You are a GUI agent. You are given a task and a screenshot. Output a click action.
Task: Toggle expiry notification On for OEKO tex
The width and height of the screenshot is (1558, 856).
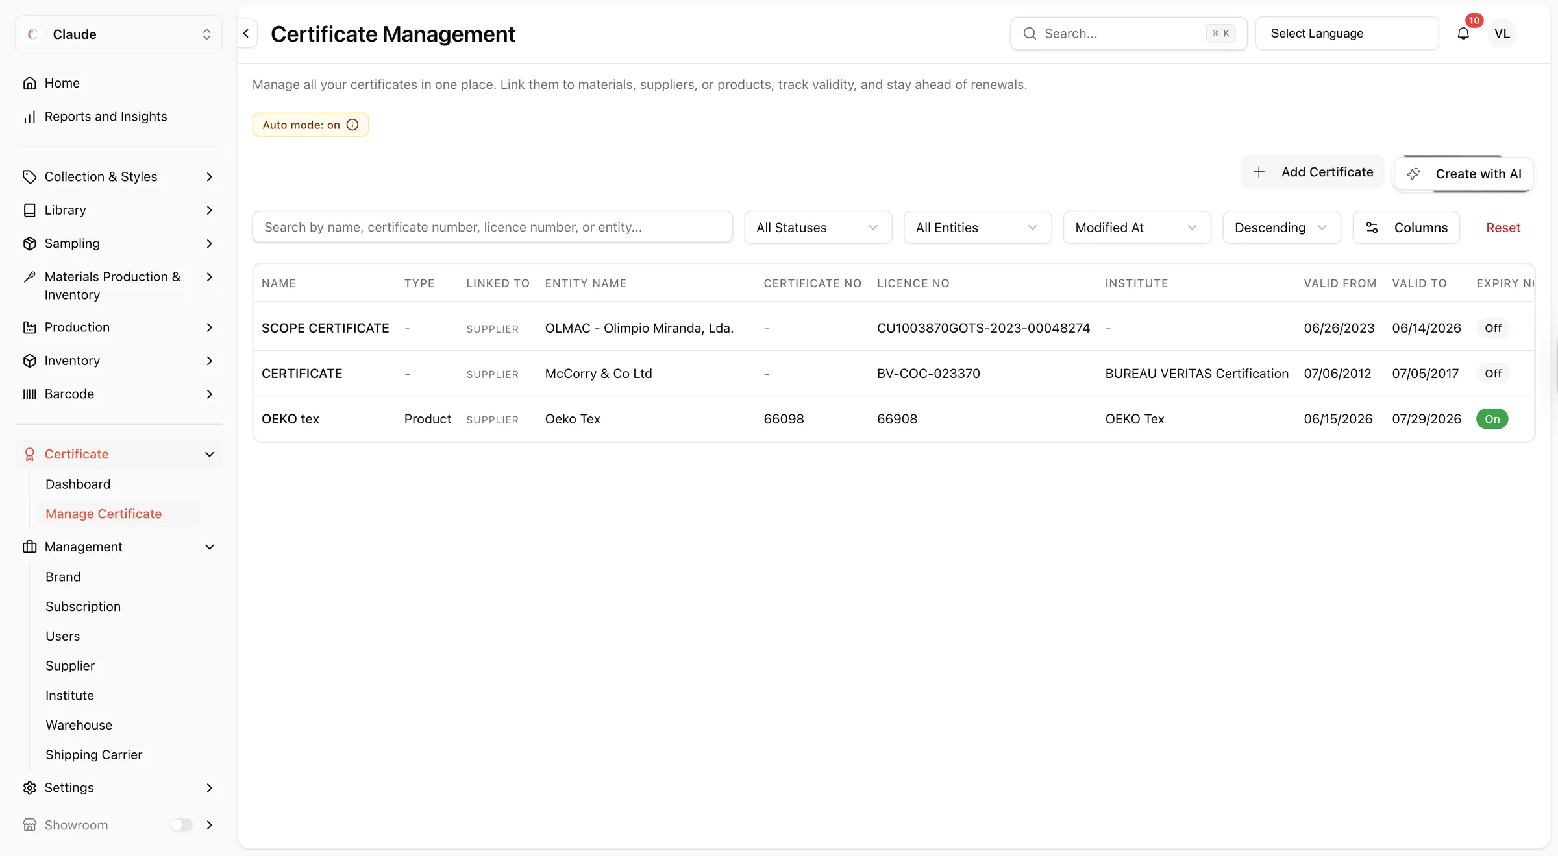1492,419
